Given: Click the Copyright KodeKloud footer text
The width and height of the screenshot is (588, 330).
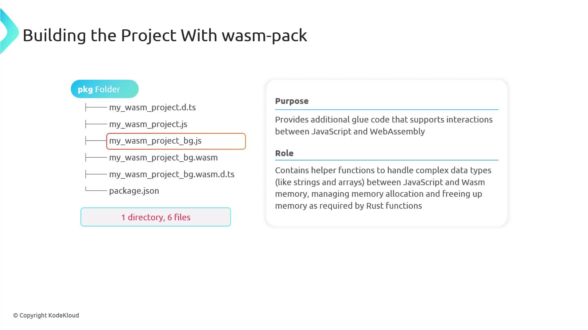Looking at the screenshot, I should point(46,315).
